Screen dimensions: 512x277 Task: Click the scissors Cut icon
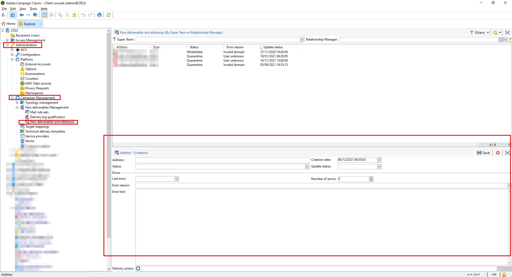67,15
